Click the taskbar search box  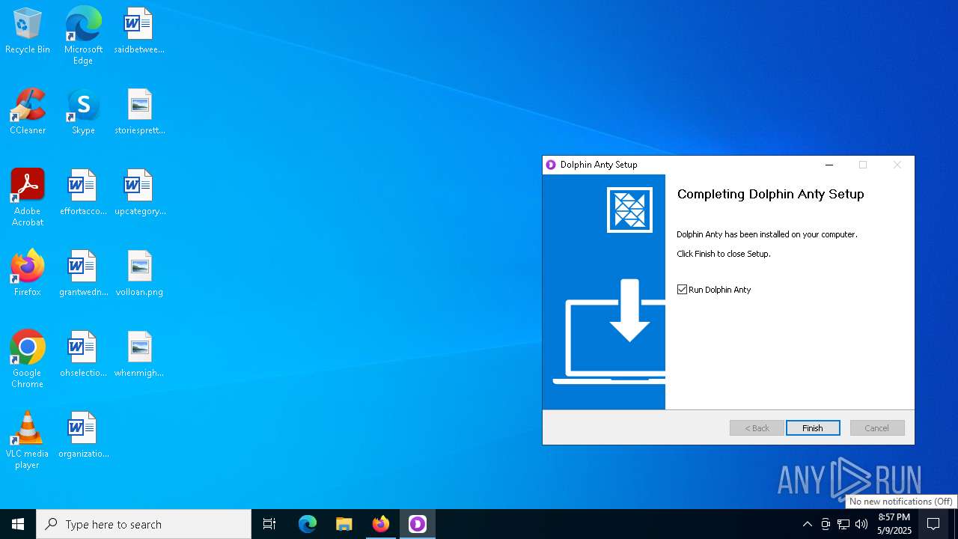(144, 524)
